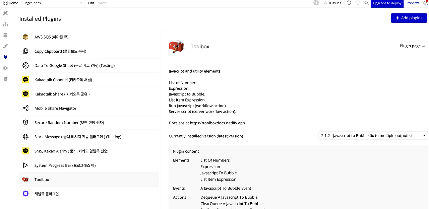The height and width of the screenshot is (209, 429).
Task: Follow the Plugin page link
Action: 413,46
